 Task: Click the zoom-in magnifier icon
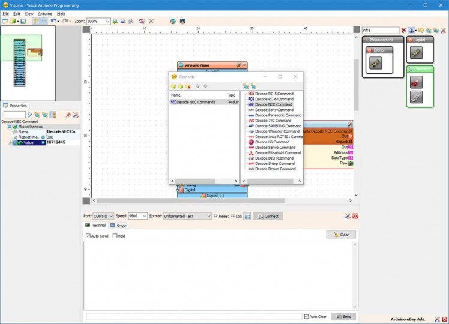116,21
